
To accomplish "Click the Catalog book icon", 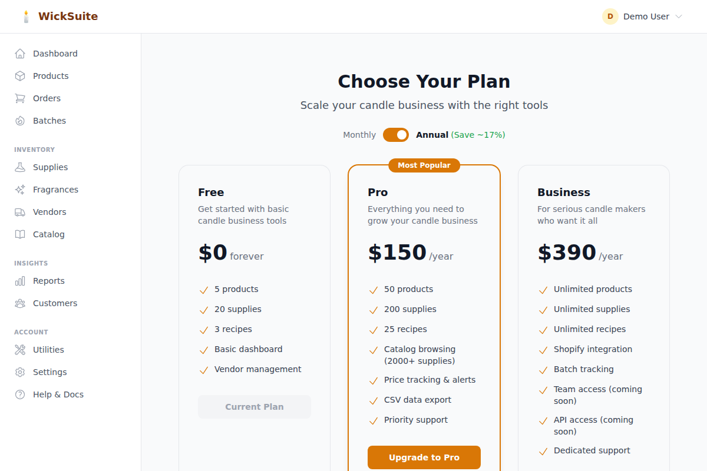I will tap(20, 234).
